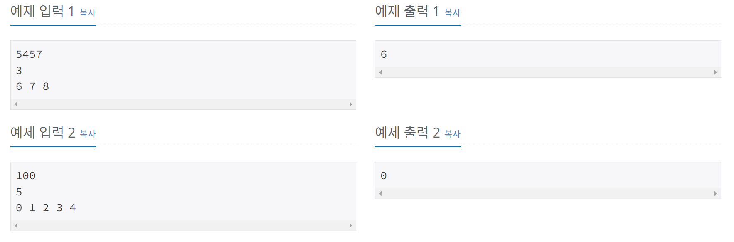This screenshot has width=734, height=242.
Task: Click the value 6 in example output 1
Action: coord(384,54)
